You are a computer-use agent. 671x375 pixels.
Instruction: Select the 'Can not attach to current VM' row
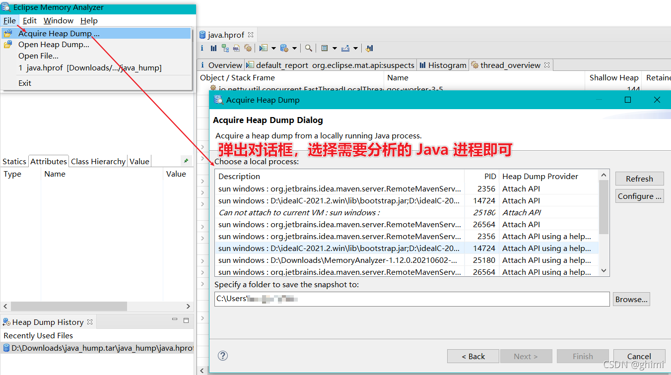click(x=406, y=212)
